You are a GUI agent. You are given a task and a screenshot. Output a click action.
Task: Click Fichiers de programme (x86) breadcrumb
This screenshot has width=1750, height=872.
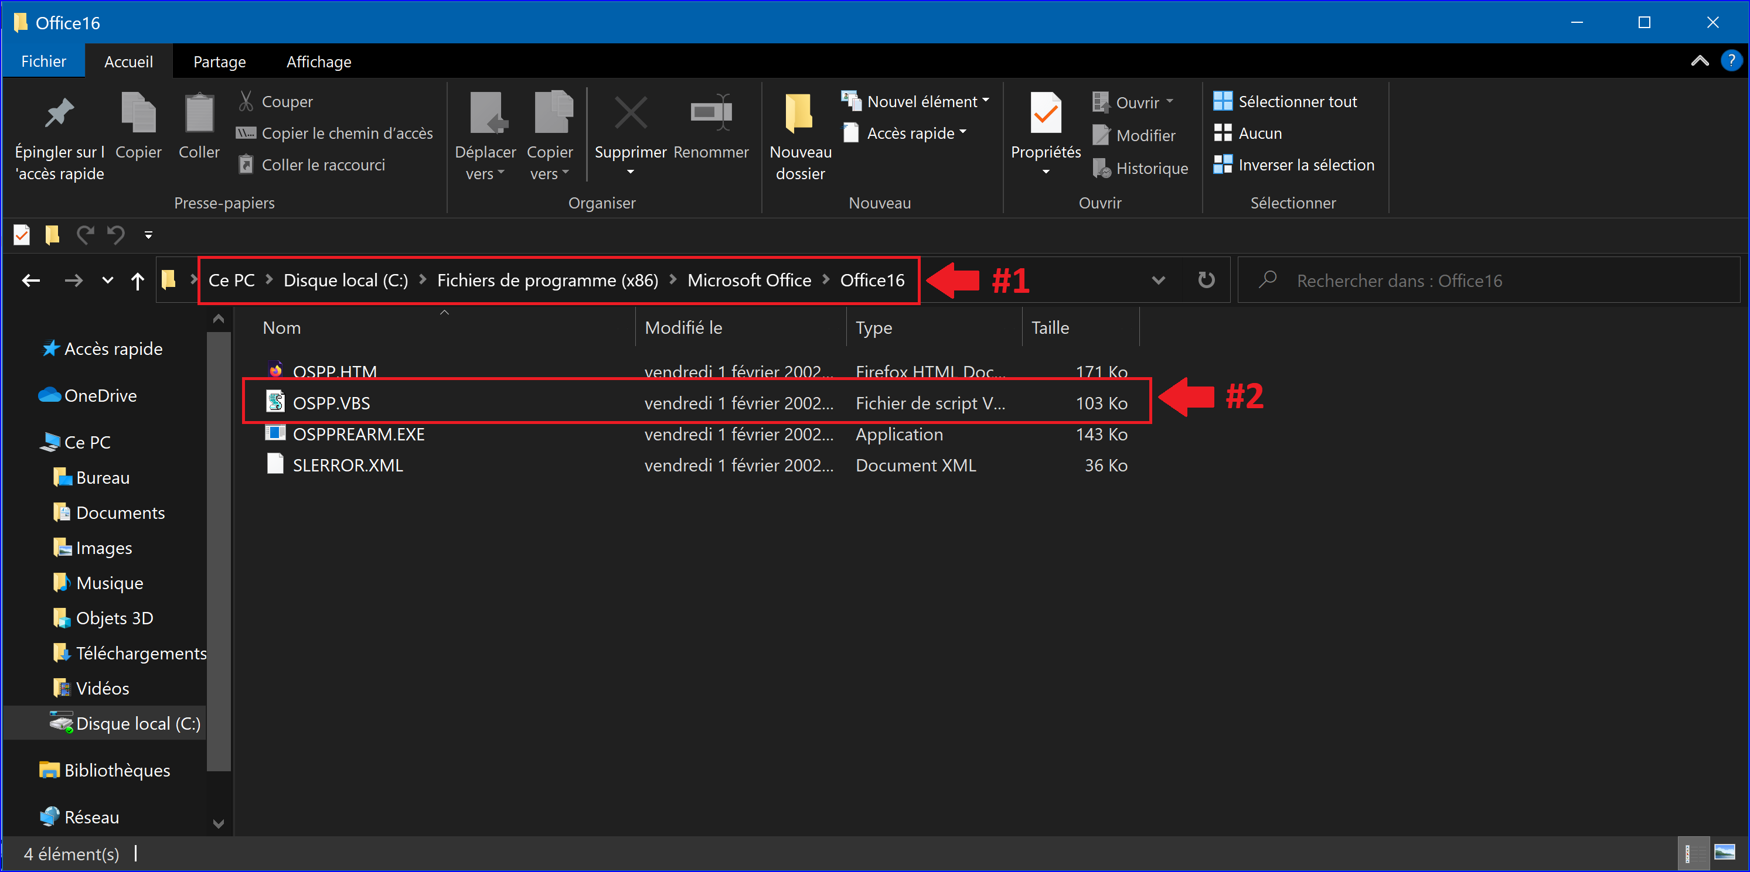coord(547,281)
